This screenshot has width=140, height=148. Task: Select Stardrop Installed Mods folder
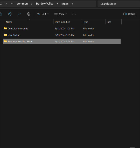[62, 41]
